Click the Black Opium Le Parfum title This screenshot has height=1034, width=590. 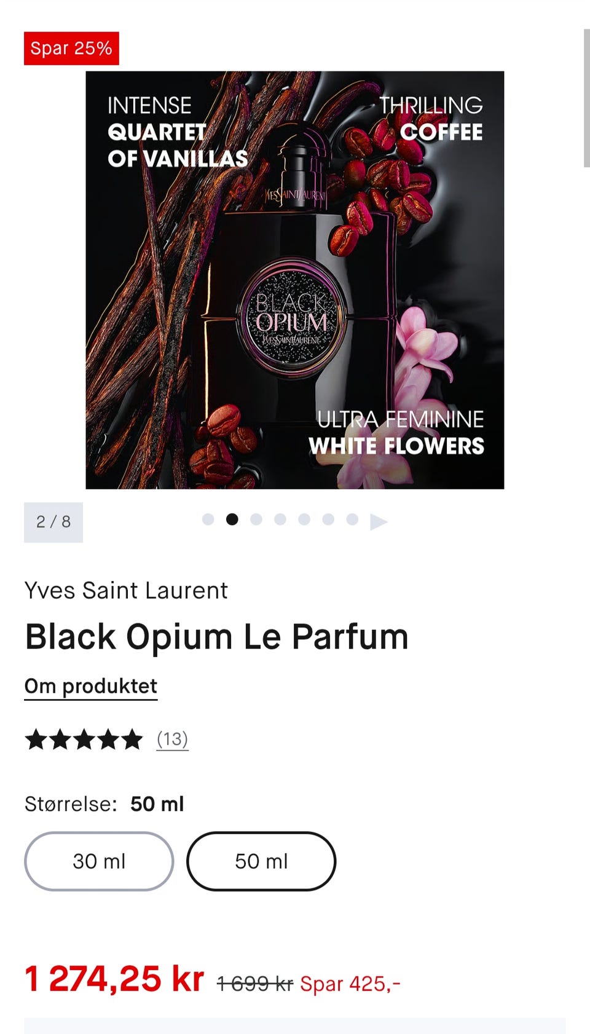[217, 636]
